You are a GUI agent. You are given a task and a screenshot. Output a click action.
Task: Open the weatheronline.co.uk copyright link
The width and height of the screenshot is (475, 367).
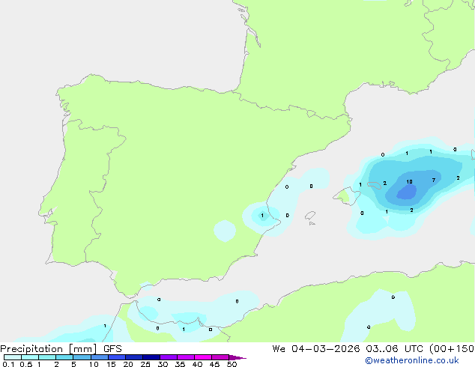pos(412,360)
